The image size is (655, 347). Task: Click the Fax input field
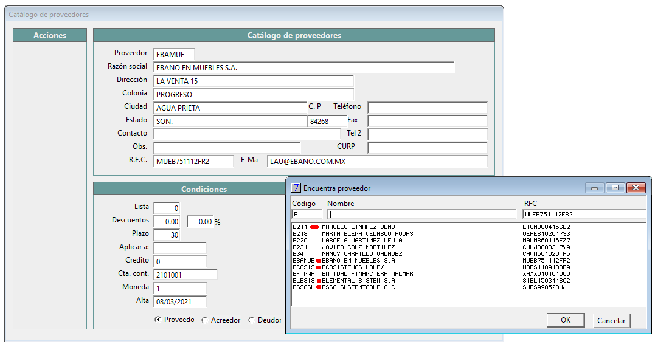pos(428,121)
